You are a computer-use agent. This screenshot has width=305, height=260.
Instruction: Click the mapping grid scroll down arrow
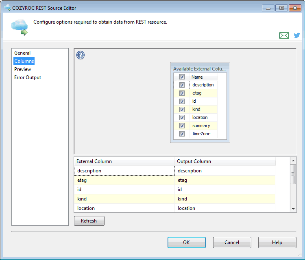click(x=293, y=209)
